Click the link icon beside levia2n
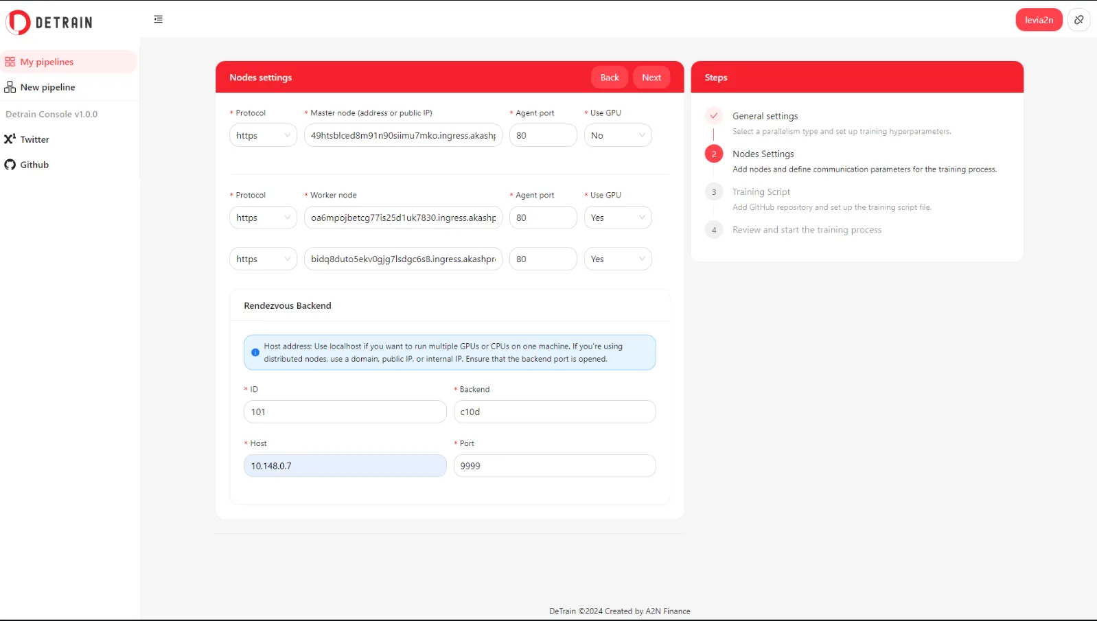Viewport: 1097px width, 621px height. 1078,20
